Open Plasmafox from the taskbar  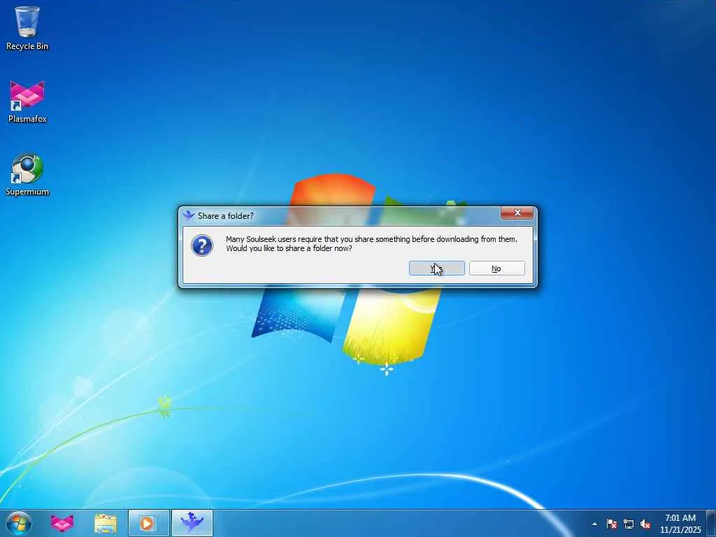coord(62,523)
